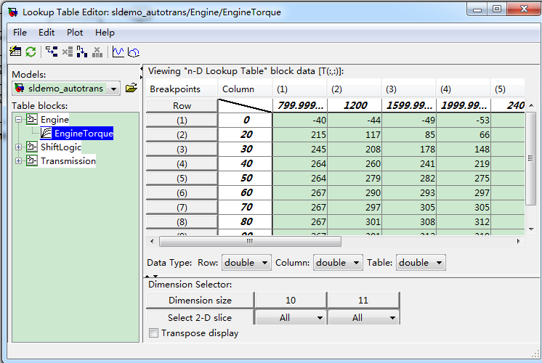The image size is (542, 363).
Task: Click the ShiftLogic subsystem block icon
Action: point(32,147)
